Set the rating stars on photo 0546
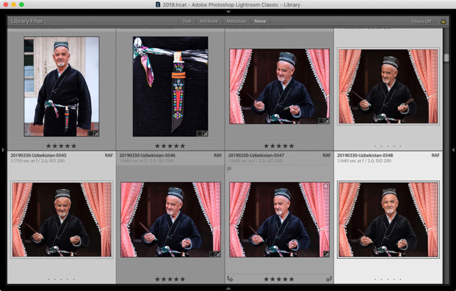The width and height of the screenshot is (456, 291). (170, 279)
